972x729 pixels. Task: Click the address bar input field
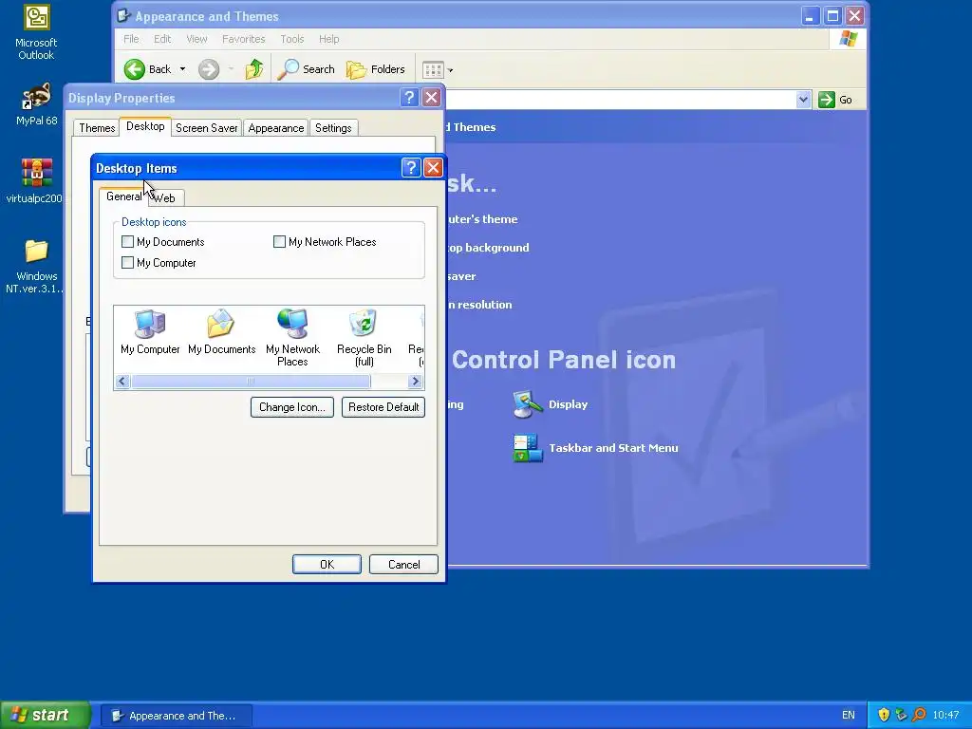(x=621, y=100)
